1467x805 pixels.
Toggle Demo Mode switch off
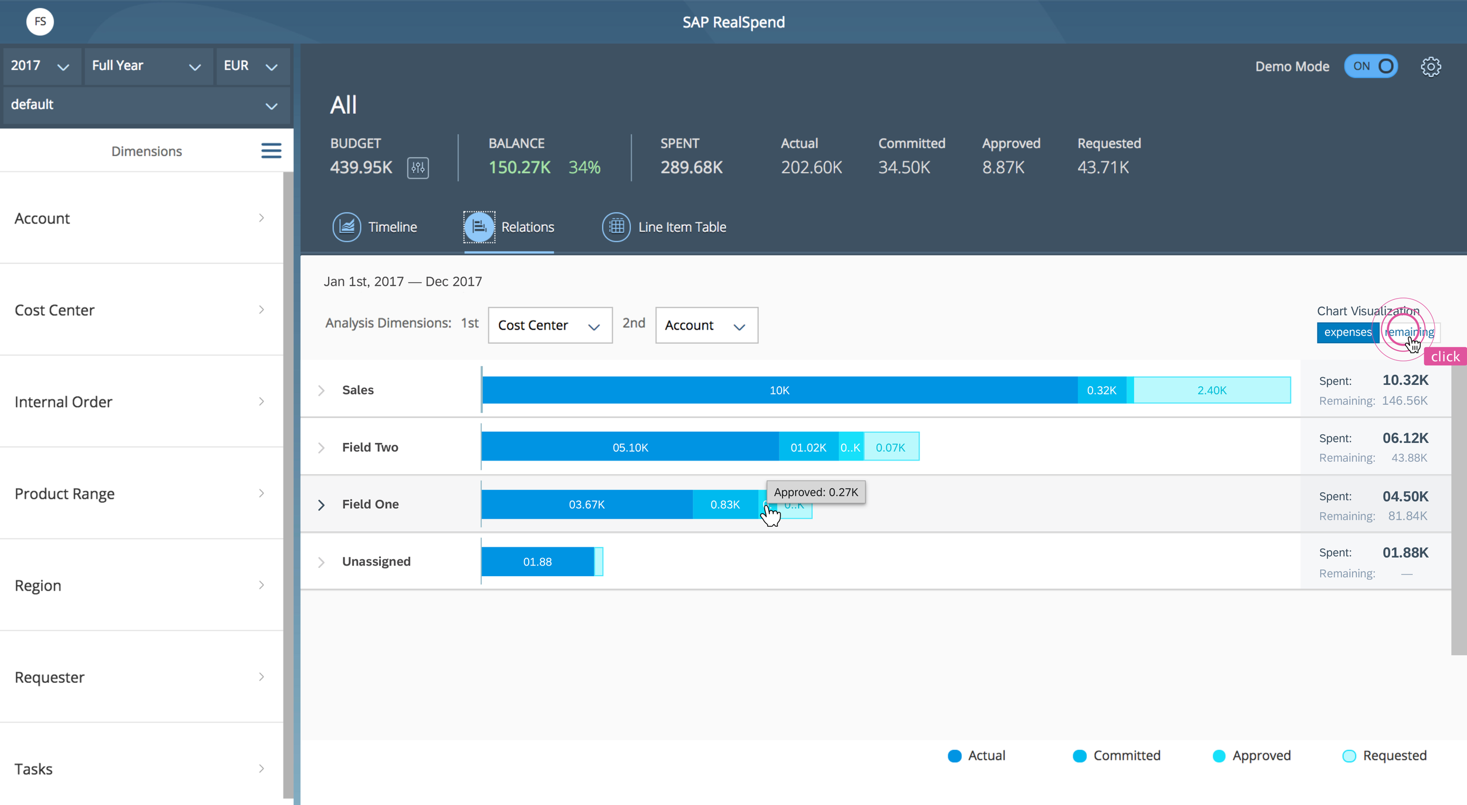[x=1371, y=66]
